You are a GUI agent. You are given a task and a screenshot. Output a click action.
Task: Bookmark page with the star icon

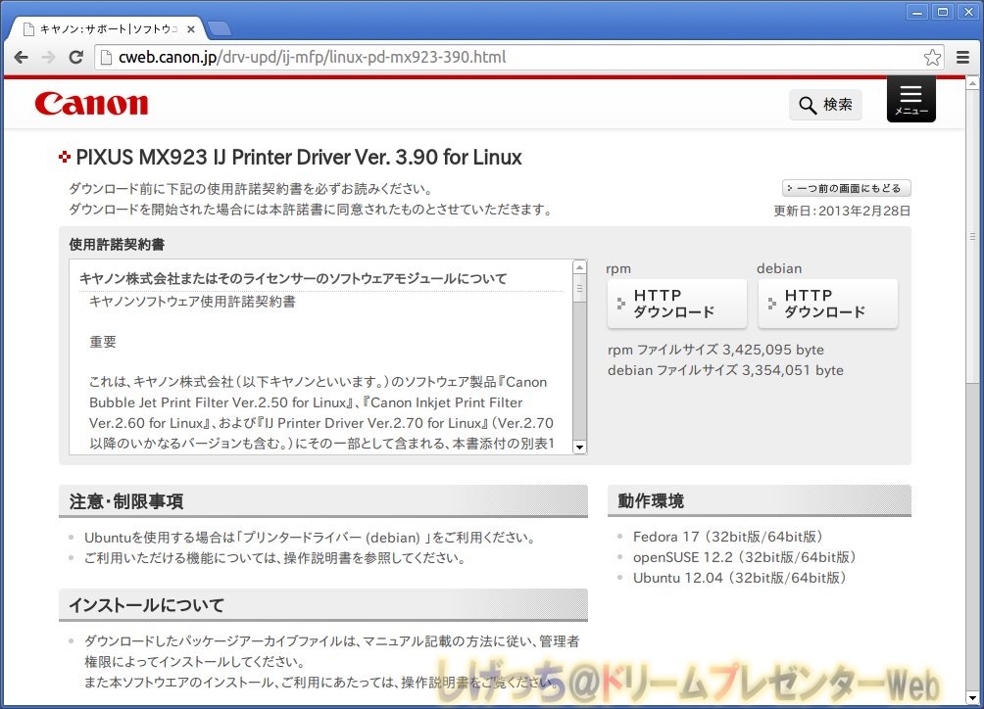[x=932, y=57]
